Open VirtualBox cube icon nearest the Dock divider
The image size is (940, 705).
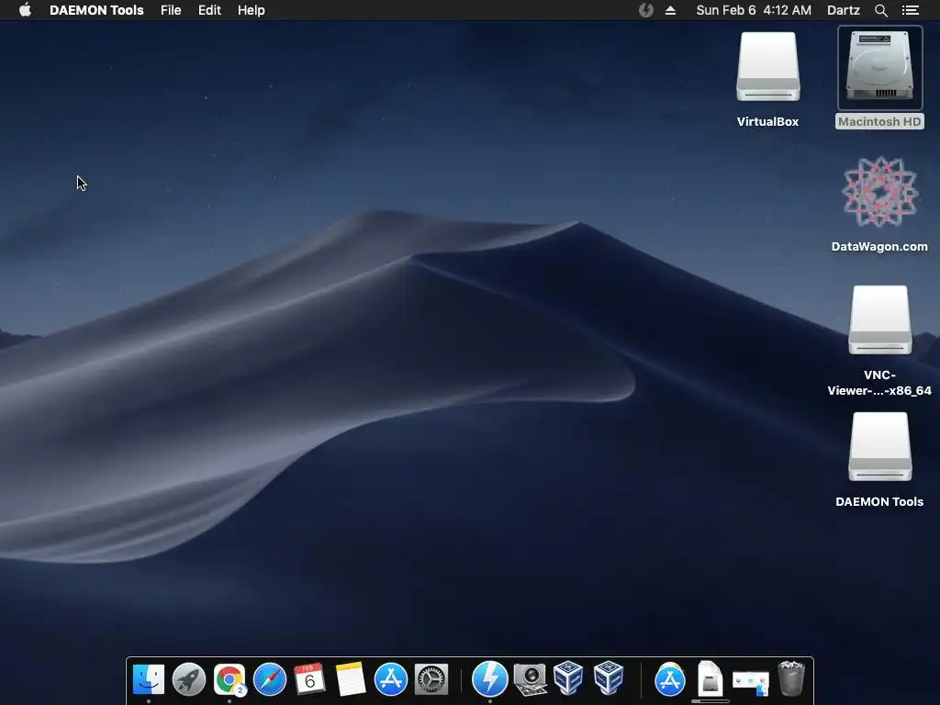click(x=609, y=678)
